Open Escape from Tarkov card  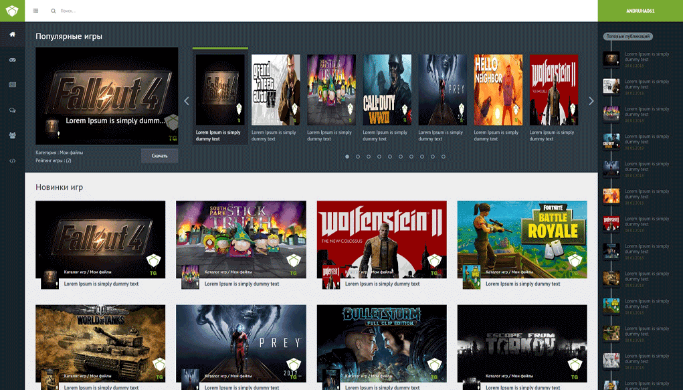tap(522, 343)
